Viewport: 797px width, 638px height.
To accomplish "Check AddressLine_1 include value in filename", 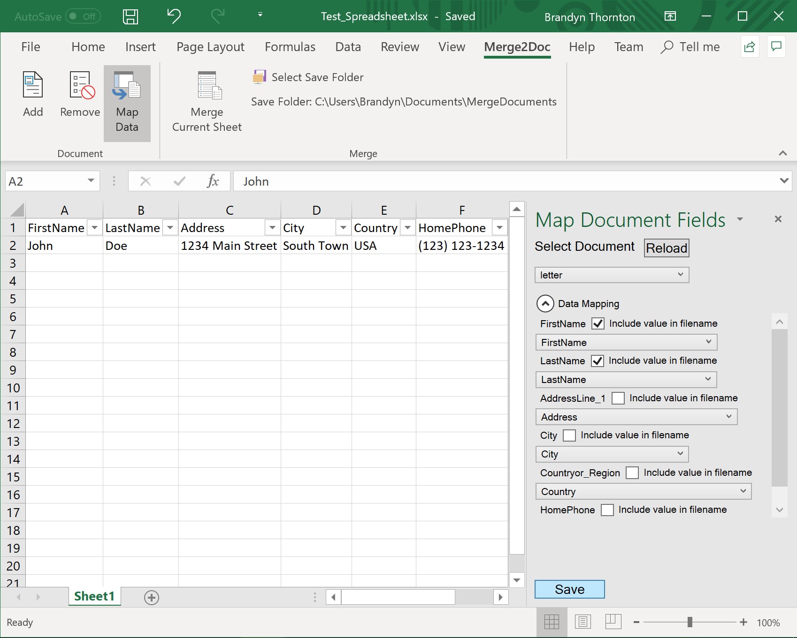I will click(618, 398).
